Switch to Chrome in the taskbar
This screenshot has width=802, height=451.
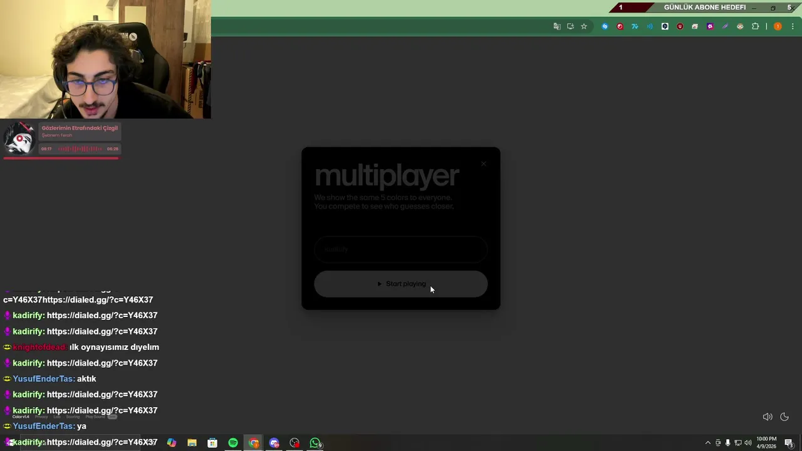pyautogui.click(x=254, y=443)
